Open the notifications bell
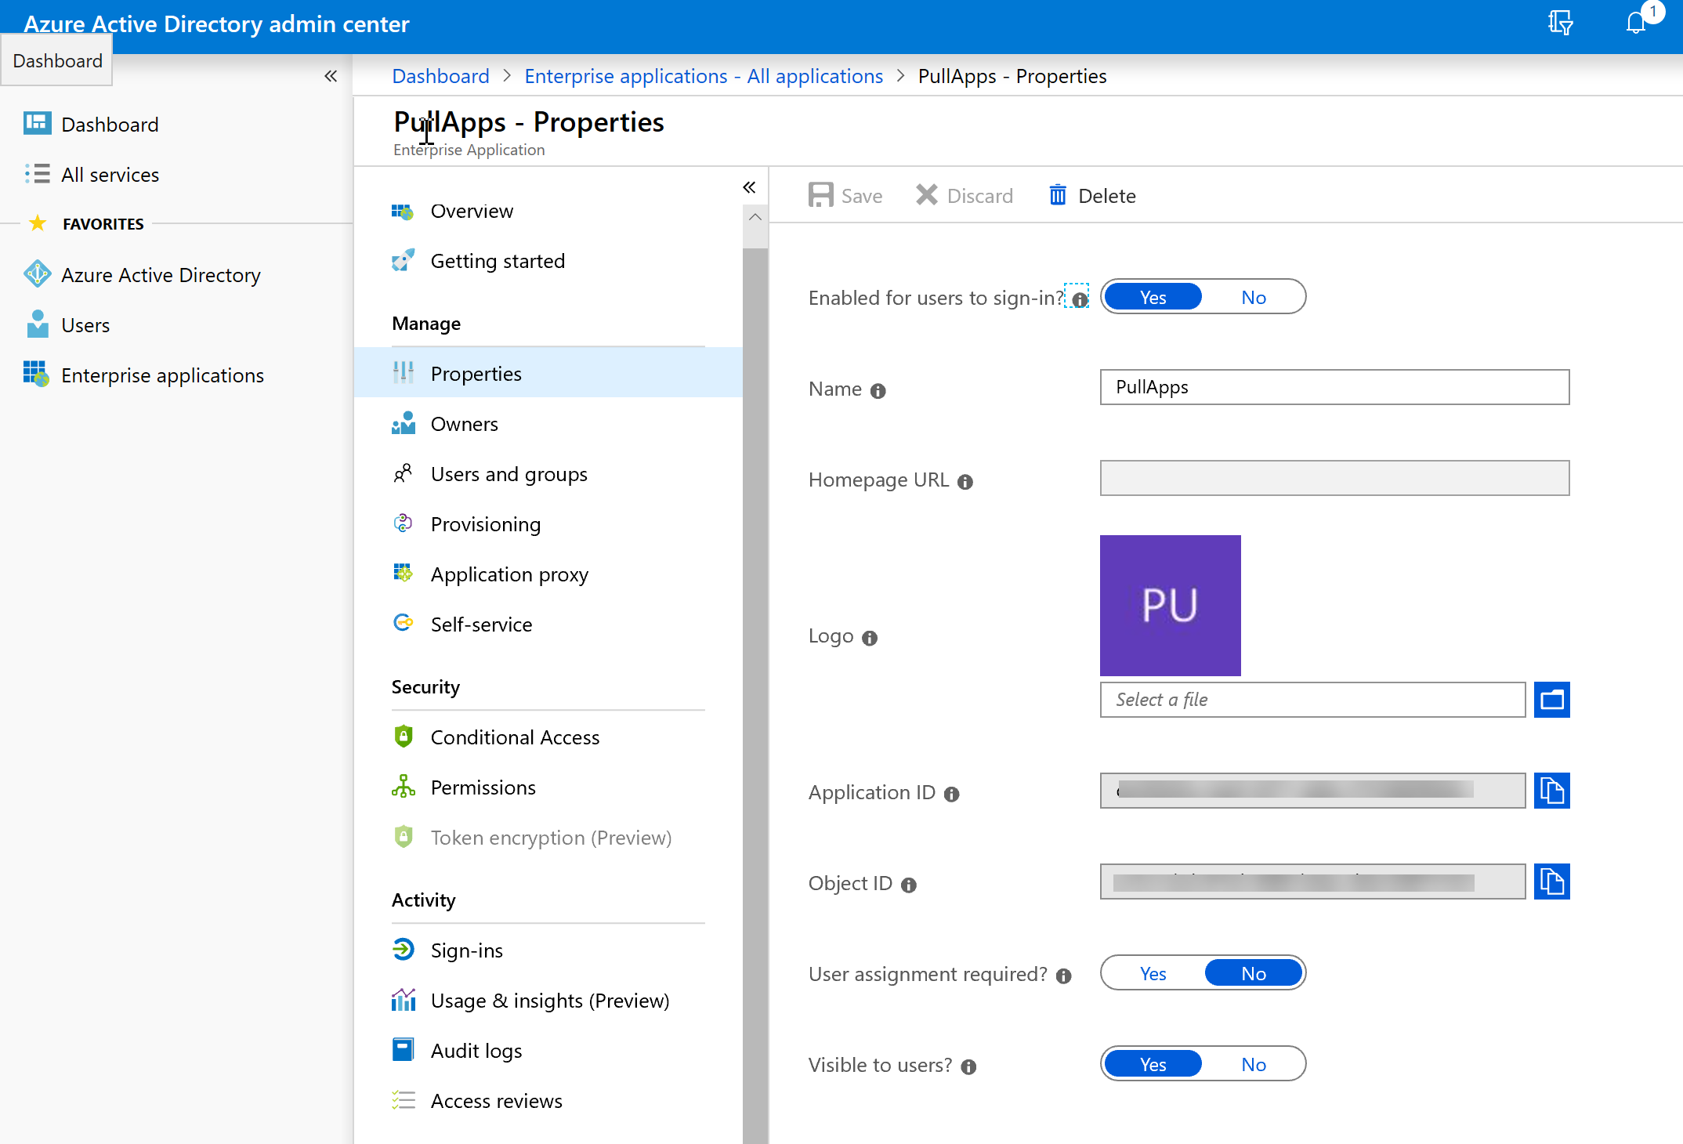Viewport: 1683px width, 1144px height. tap(1636, 24)
